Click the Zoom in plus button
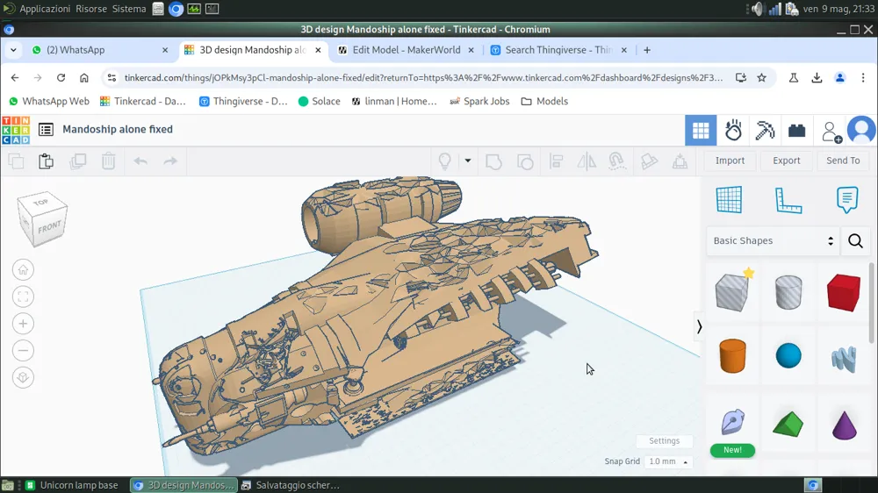The height and width of the screenshot is (493, 878). pyautogui.click(x=23, y=324)
